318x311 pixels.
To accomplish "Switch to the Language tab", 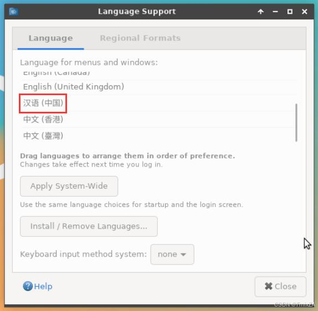I will coord(51,38).
